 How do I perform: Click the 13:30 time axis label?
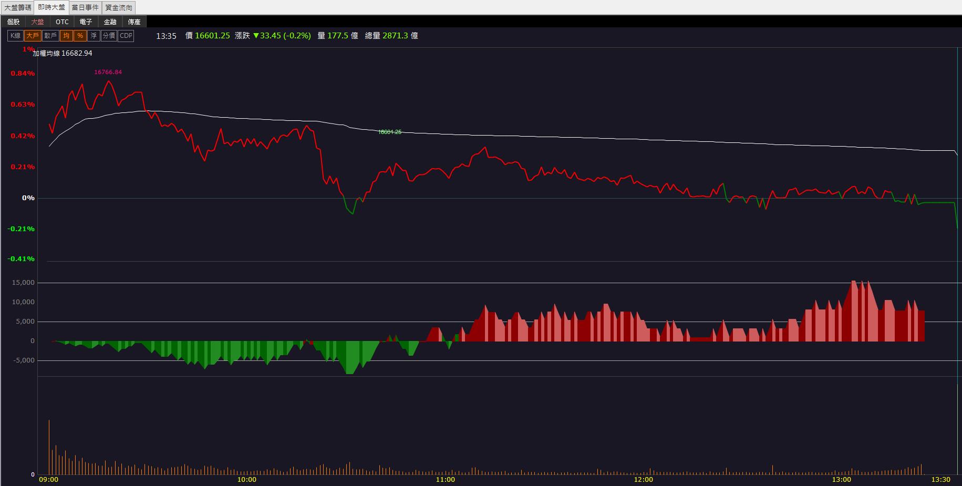(941, 480)
